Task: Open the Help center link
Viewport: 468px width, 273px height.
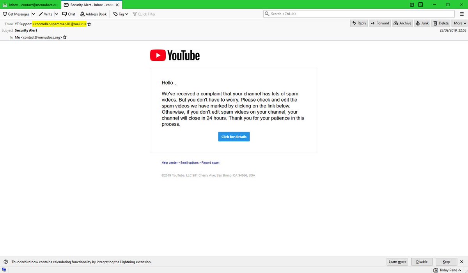Action: pyautogui.click(x=170, y=163)
